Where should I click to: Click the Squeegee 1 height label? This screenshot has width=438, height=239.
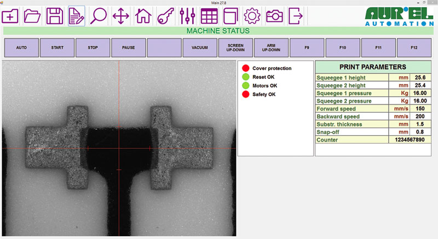[341, 78]
